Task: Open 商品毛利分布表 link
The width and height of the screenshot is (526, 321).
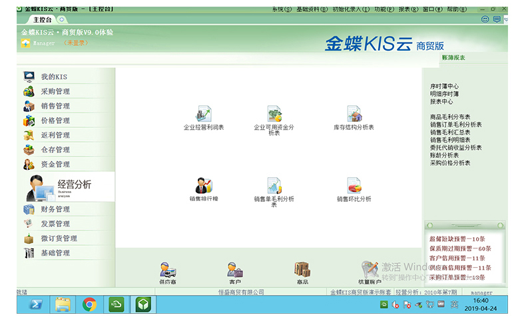Action: click(450, 117)
